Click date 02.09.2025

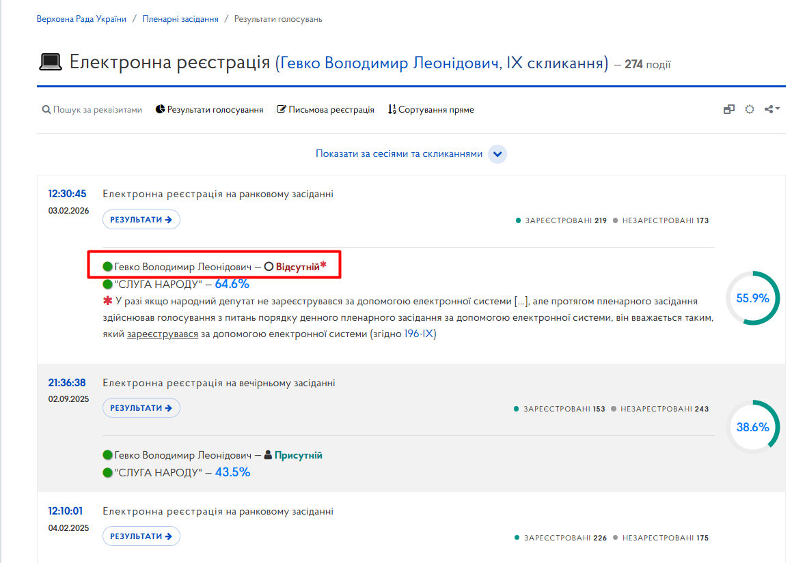(x=68, y=399)
